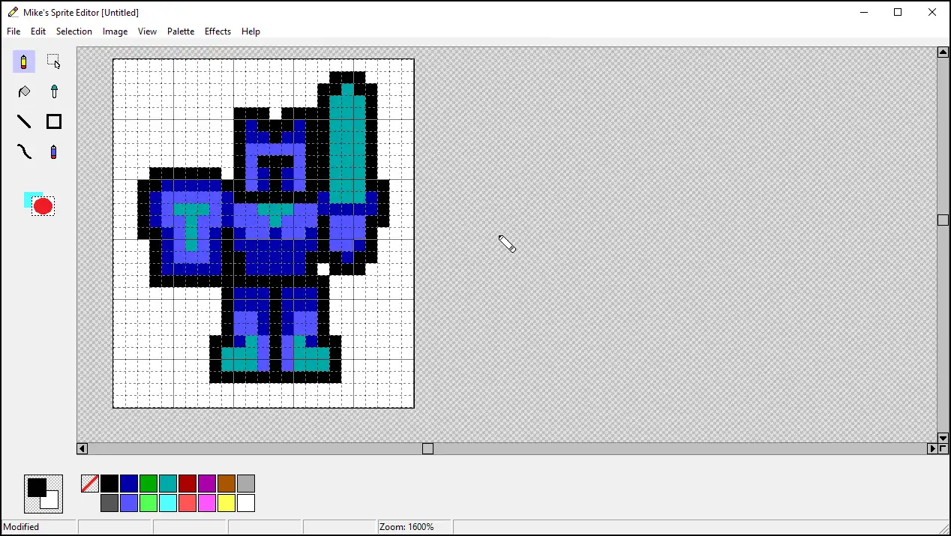Select the rectangular Selection tool
Screen dimensions: 951x536
coord(54,61)
